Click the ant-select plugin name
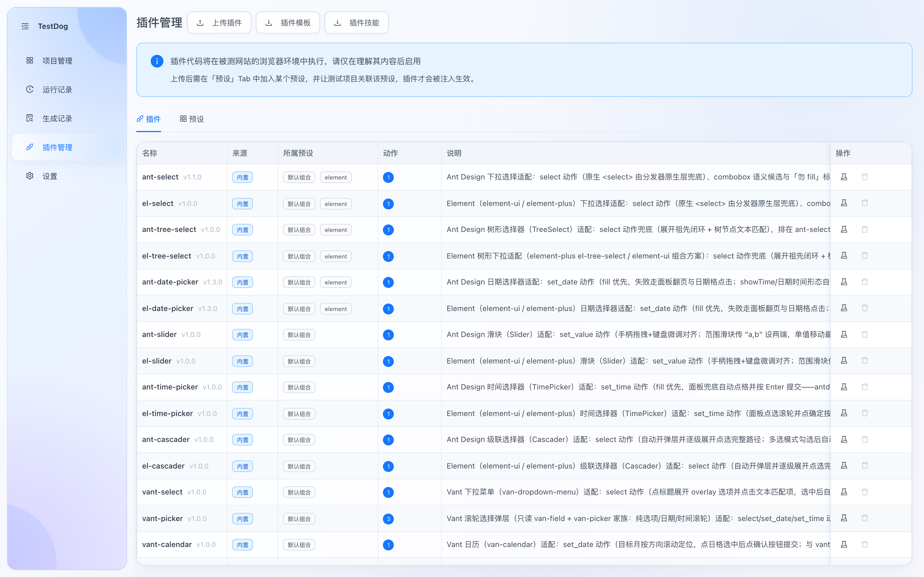 point(160,177)
